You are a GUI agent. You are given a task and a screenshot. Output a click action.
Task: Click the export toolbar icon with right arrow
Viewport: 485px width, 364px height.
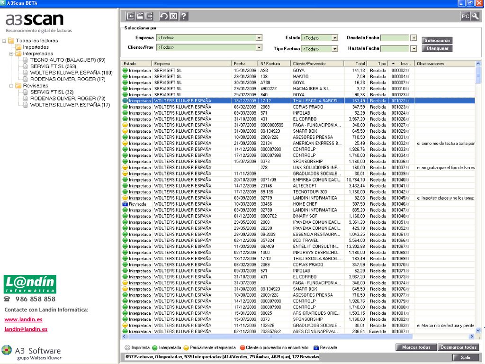click(149, 16)
